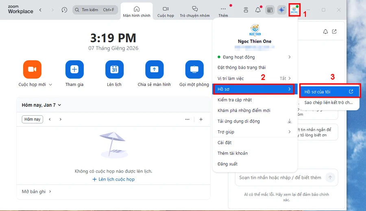This screenshot has height=211, width=366.
Task: Focus the Tìm kiếm search box
Action: coord(95,10)
